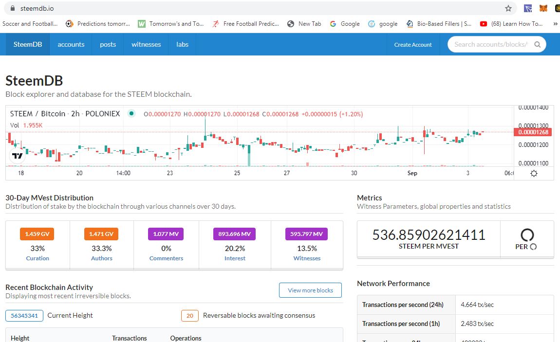
Task: Click the 1.077 MV purple badge
Action: (x=166, y=234)
